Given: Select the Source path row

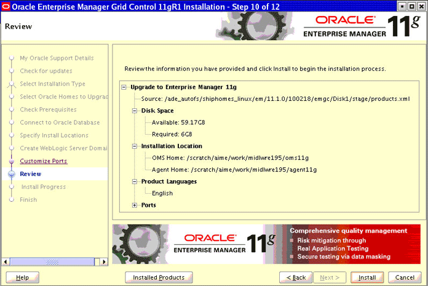Looking at the screenshot, I should 275,99.
